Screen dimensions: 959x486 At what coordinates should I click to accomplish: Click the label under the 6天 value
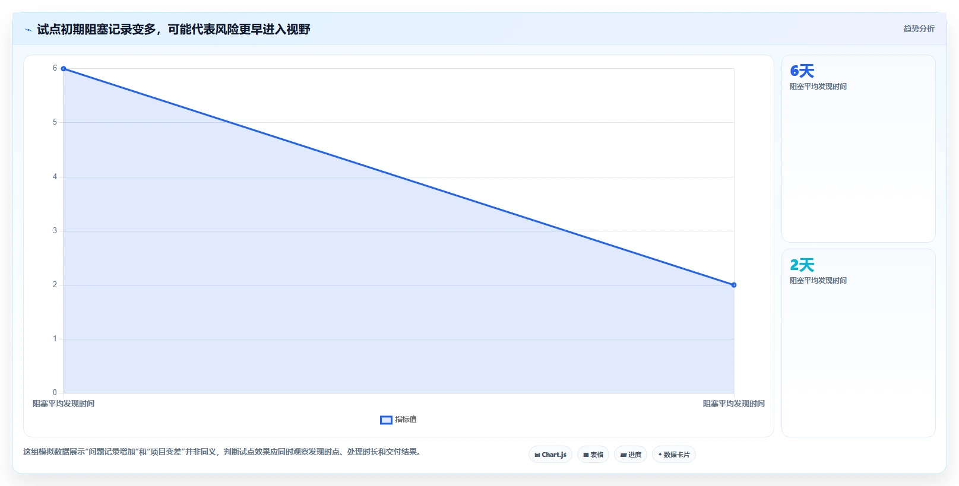[818, 87]
